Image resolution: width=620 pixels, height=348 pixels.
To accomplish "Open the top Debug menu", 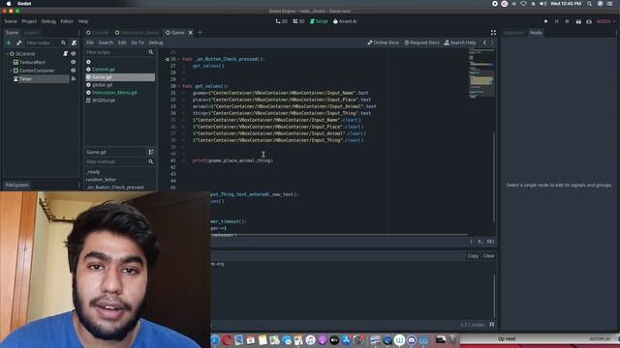I will 48,21.
